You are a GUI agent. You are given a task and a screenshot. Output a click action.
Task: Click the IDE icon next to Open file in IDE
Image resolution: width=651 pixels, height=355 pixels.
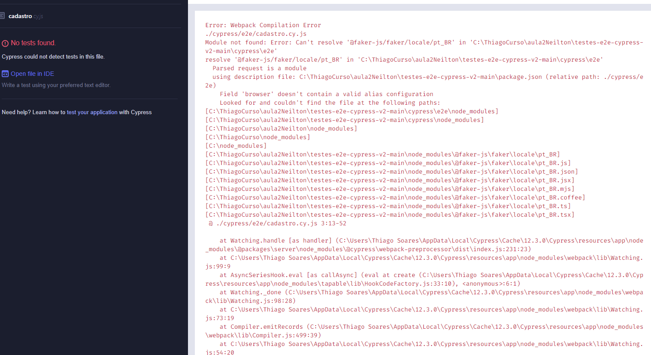click(5, 74)
